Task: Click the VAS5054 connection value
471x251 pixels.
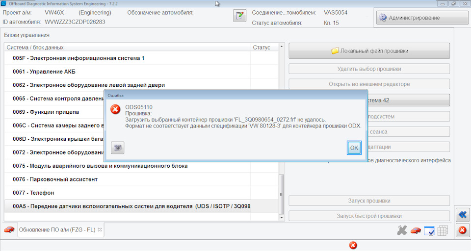Action: (336, 13)
